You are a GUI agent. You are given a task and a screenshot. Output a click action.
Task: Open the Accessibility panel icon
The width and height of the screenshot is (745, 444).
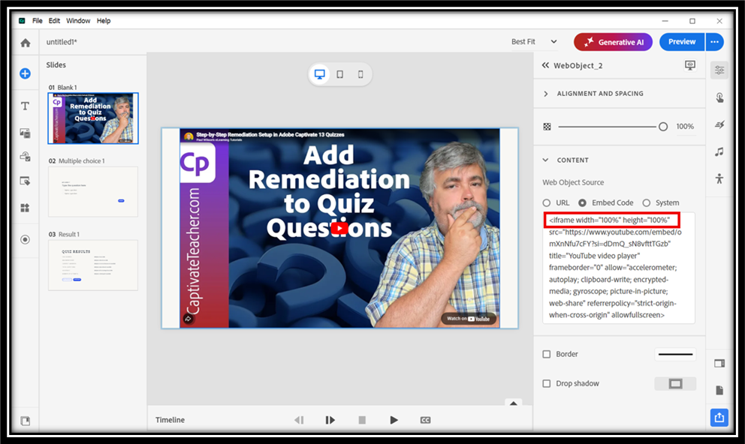719,178
